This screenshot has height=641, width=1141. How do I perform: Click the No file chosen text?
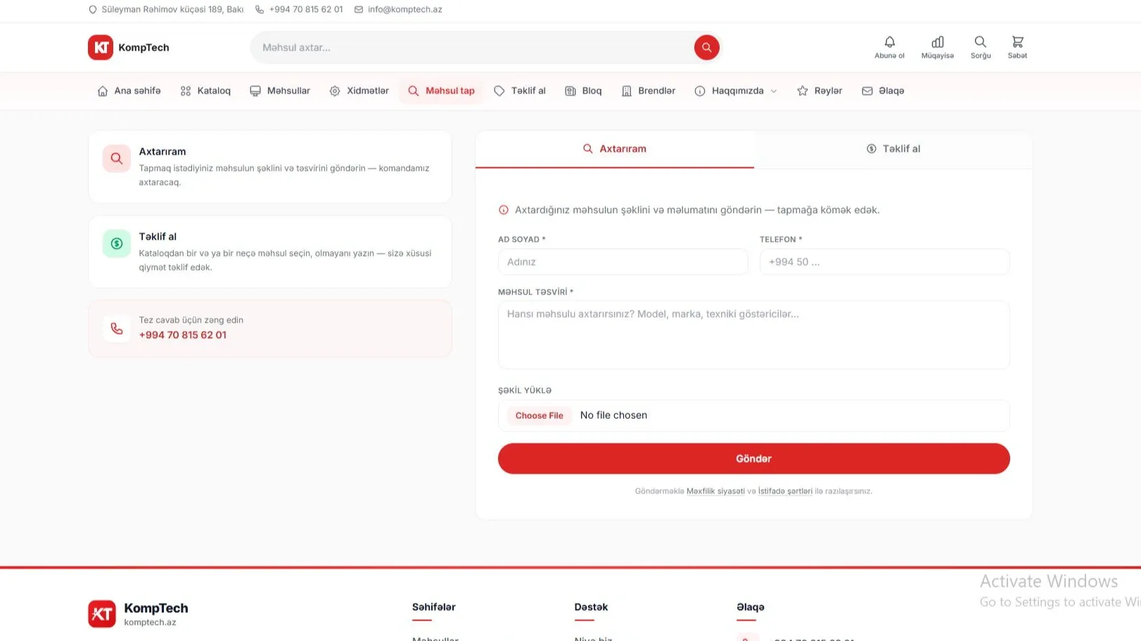[613, 415]
